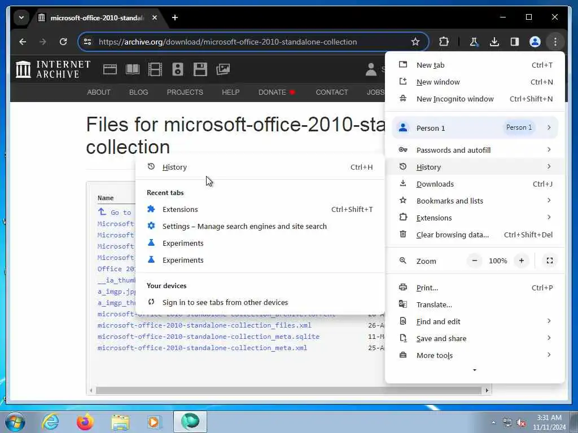Enter fullscreen mode via zoom row icon
This screenshot has height=433, width=578.
tap(549, 260)
